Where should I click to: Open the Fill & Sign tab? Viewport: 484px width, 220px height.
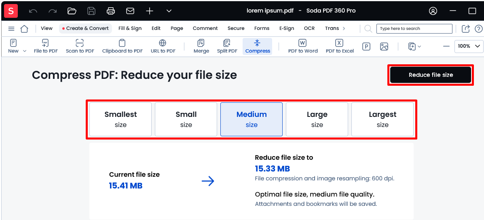[x=130, y=28]
